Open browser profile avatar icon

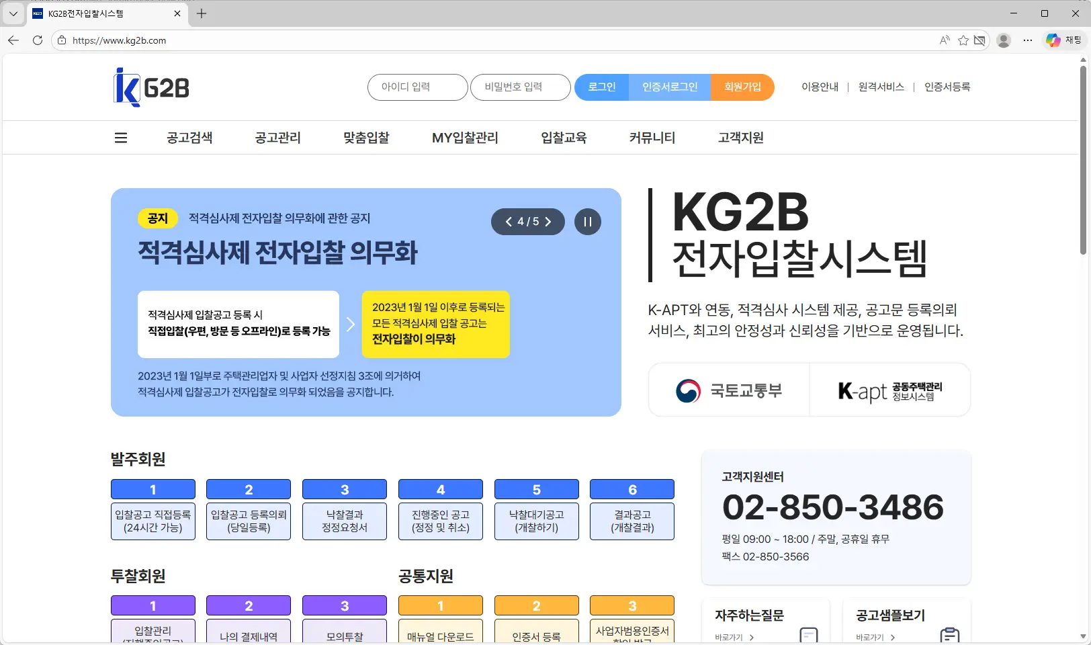coord(1004,40)
